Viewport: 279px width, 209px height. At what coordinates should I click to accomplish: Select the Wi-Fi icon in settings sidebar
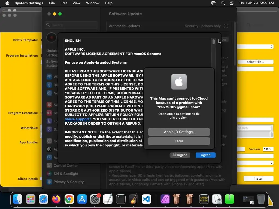click(49, 76)
